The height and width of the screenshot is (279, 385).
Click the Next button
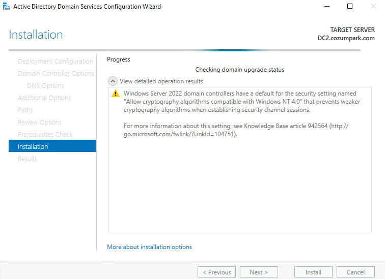[x=259, y=272]
